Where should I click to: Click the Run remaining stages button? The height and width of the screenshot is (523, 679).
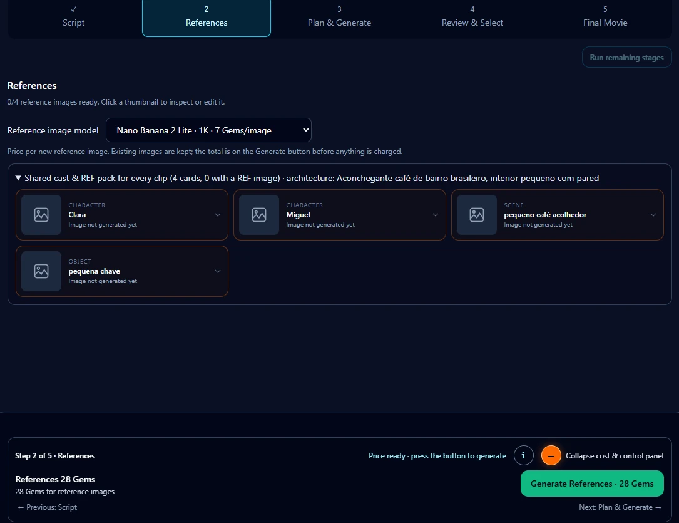626,57
